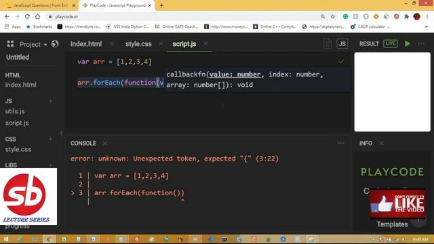Open the CONSOLE panel more options menu

tap(340, 143)
